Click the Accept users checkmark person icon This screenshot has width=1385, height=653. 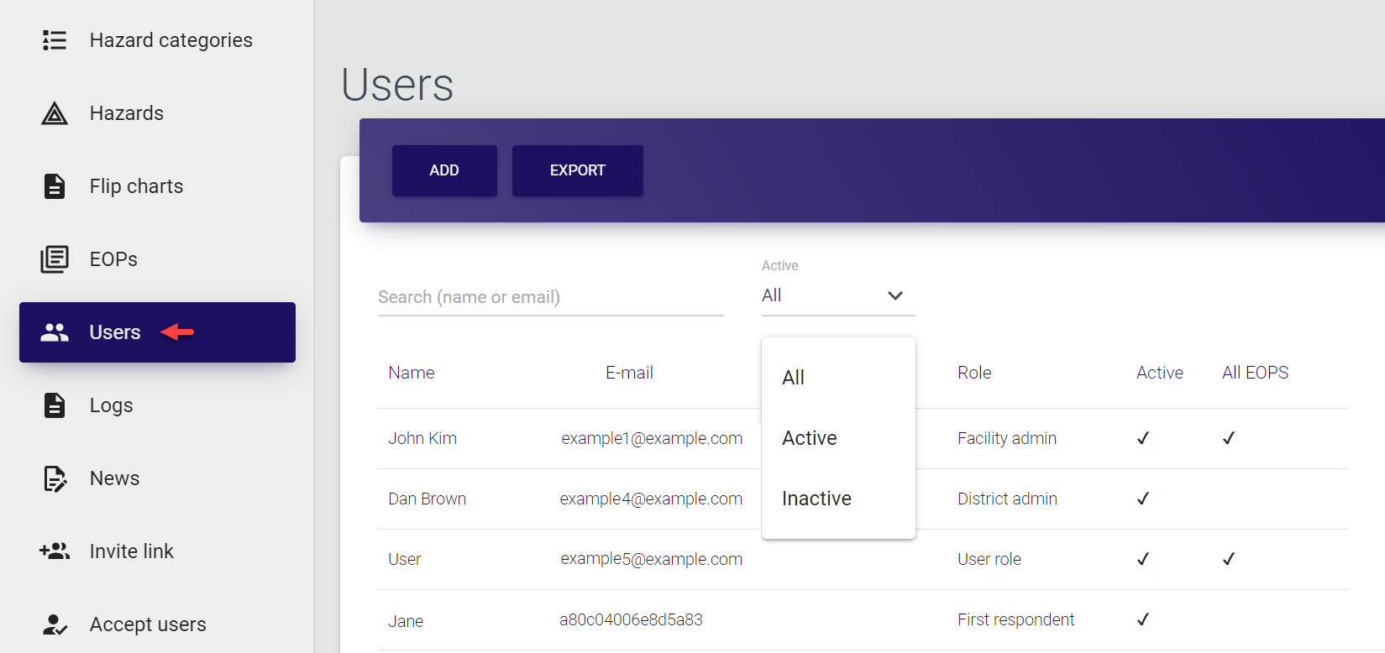pos(55,624)
